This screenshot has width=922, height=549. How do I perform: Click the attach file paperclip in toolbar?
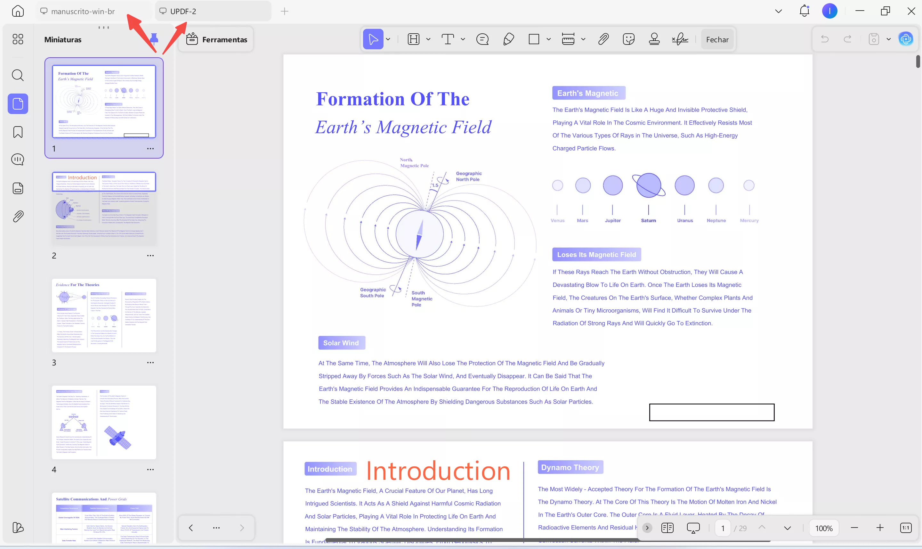(x=603, y=39)
